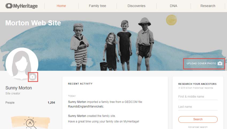Click the Sunny Morton profile name

pos(19,88)
